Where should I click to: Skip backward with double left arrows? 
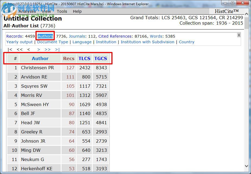(20, 50)
